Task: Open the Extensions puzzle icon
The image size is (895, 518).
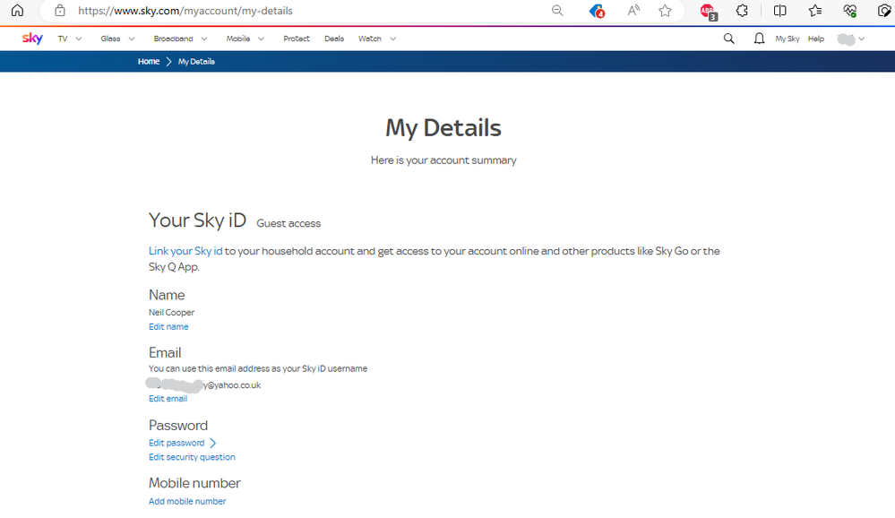Action: (742, 10)
